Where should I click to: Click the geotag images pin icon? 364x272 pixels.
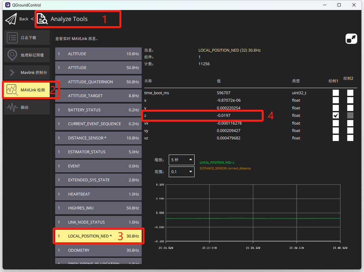[x=12, y=55]
